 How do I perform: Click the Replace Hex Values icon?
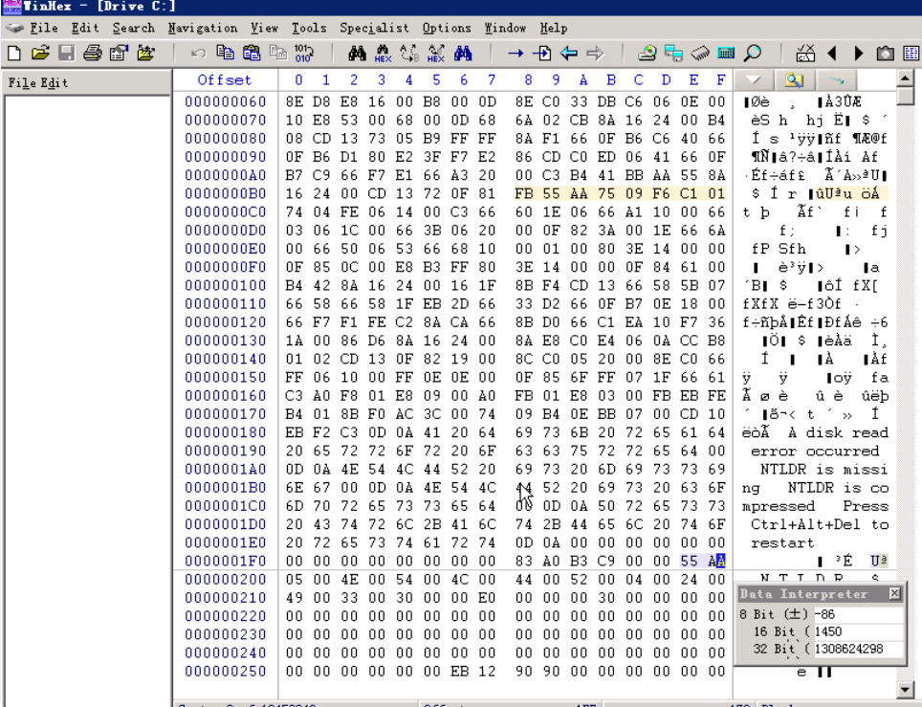click(436, 54)
